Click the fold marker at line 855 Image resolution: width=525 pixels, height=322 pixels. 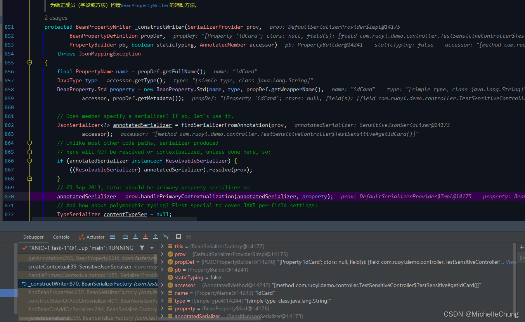pyautogui.click(x=29, y=62)
